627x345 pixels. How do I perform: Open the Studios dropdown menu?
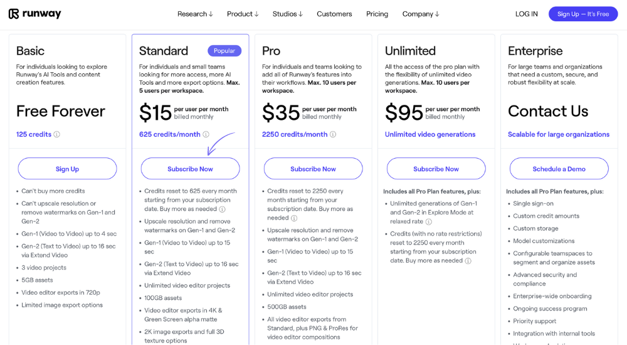288,14
